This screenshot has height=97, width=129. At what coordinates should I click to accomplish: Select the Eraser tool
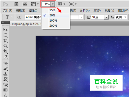tap(5, 85)
